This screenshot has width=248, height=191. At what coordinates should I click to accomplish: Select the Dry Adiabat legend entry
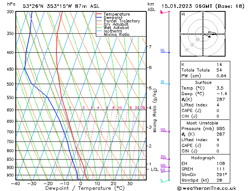point(117,24)
